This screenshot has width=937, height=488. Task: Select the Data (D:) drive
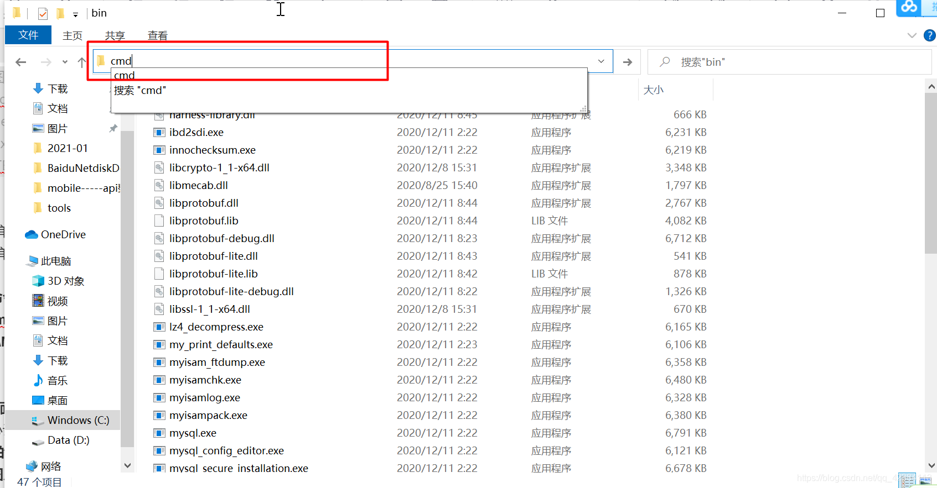tap(68, 440)
